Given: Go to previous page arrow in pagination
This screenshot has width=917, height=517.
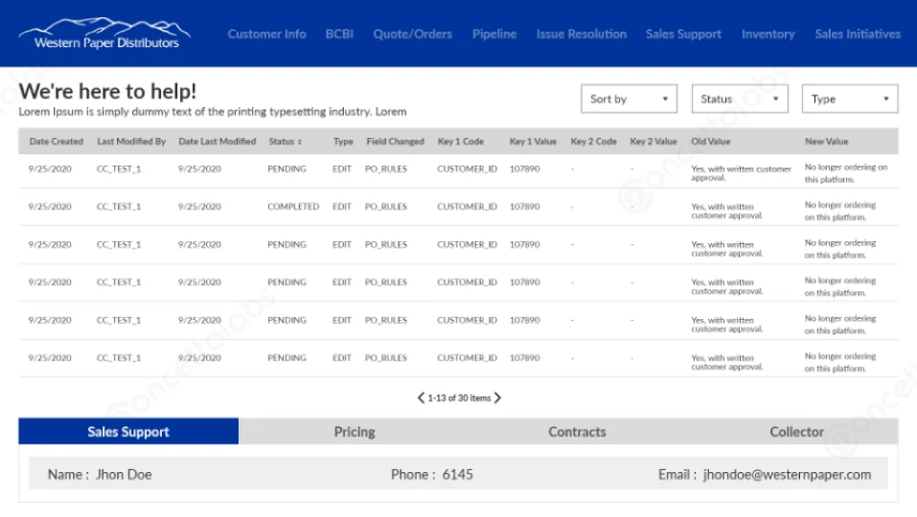Looking at the screenshot, I should tap(421, 397).
